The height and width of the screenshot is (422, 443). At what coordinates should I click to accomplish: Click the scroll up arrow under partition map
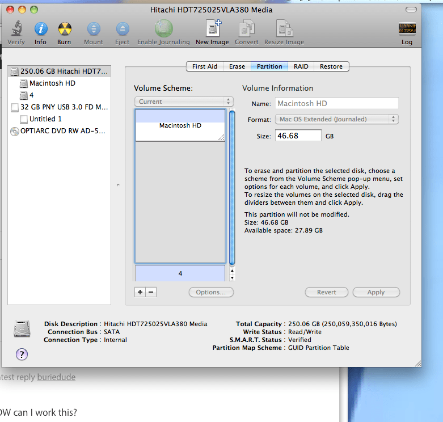[232, 271]
